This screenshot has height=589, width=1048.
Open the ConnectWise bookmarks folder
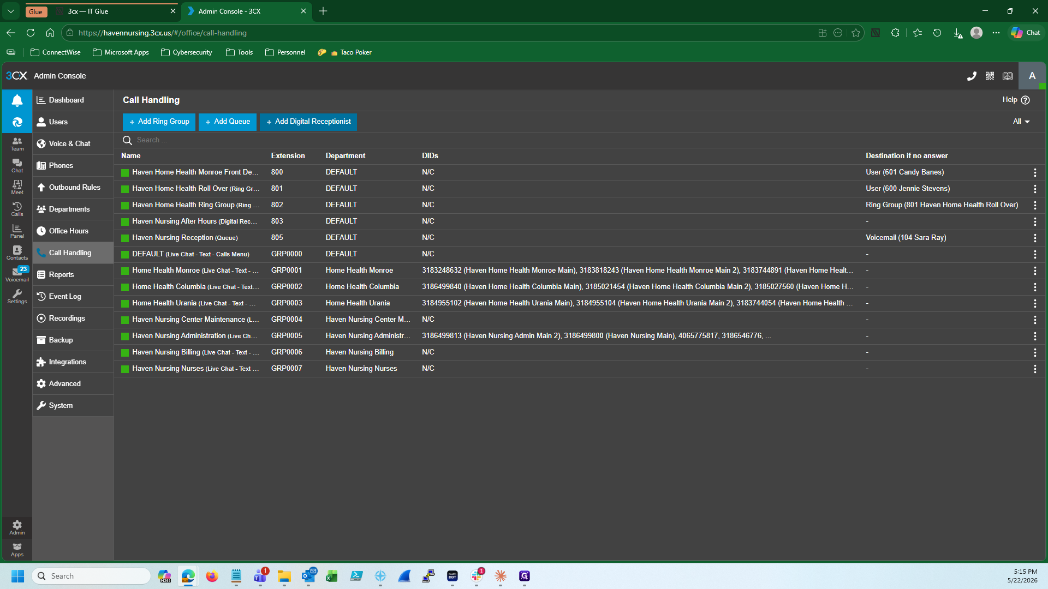(x=56, y=52)
